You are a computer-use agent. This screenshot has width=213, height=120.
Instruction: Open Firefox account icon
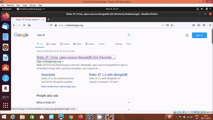204,25
